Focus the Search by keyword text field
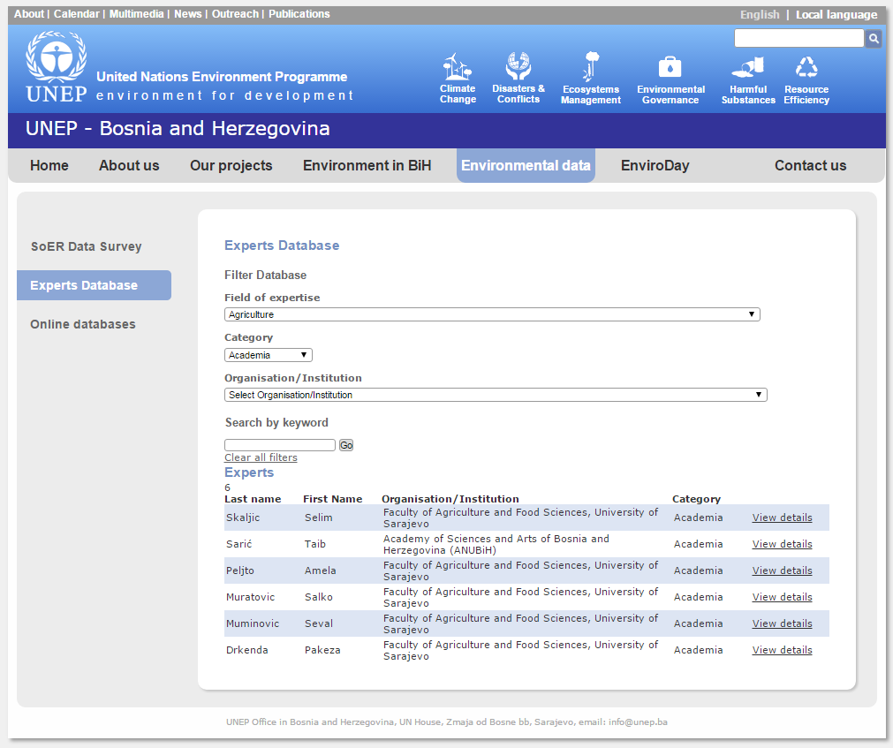Image resolution: width=893 pixels, height=748 pixels. [x=279, y=445]
